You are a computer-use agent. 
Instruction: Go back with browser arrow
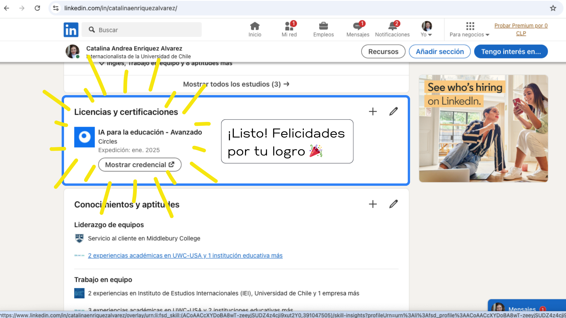[6, 8]
